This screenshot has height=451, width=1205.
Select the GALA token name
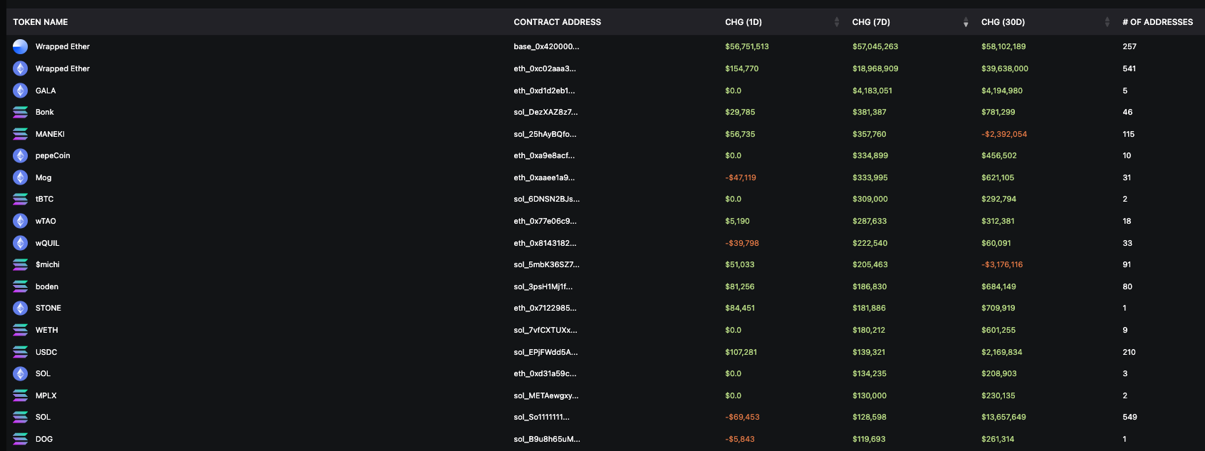tap(46, 90)
